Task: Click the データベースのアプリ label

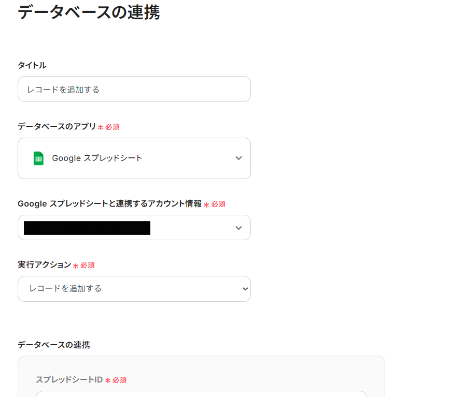Action: (x=57, y=127)
